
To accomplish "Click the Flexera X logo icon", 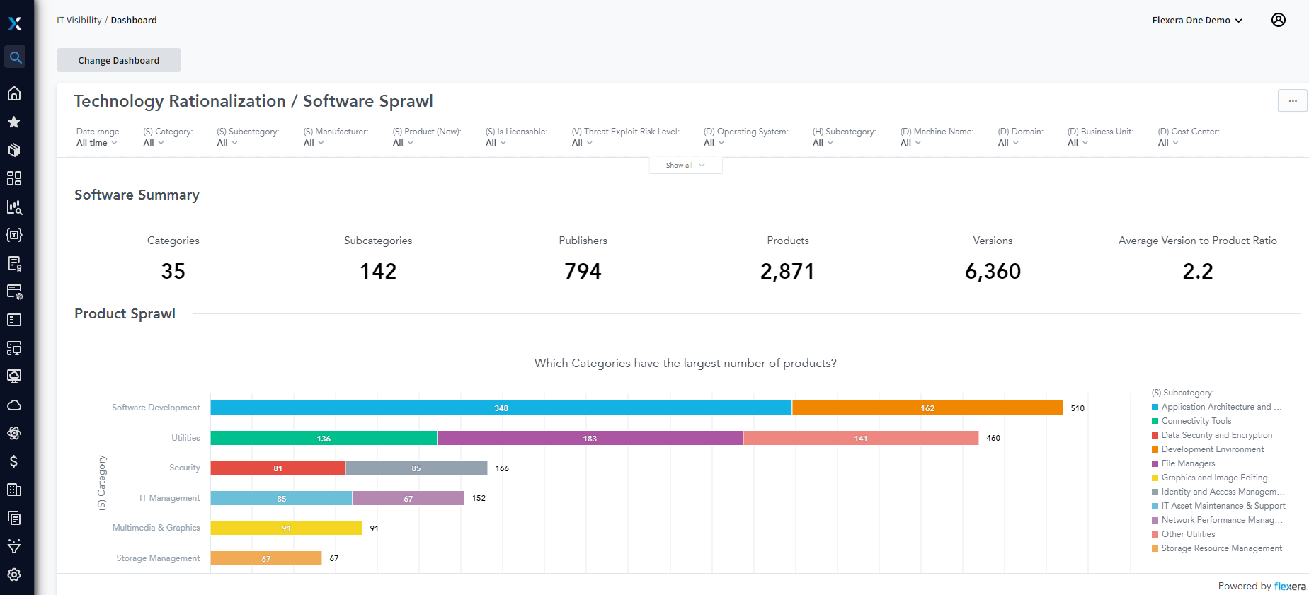I will pos(15,24).
